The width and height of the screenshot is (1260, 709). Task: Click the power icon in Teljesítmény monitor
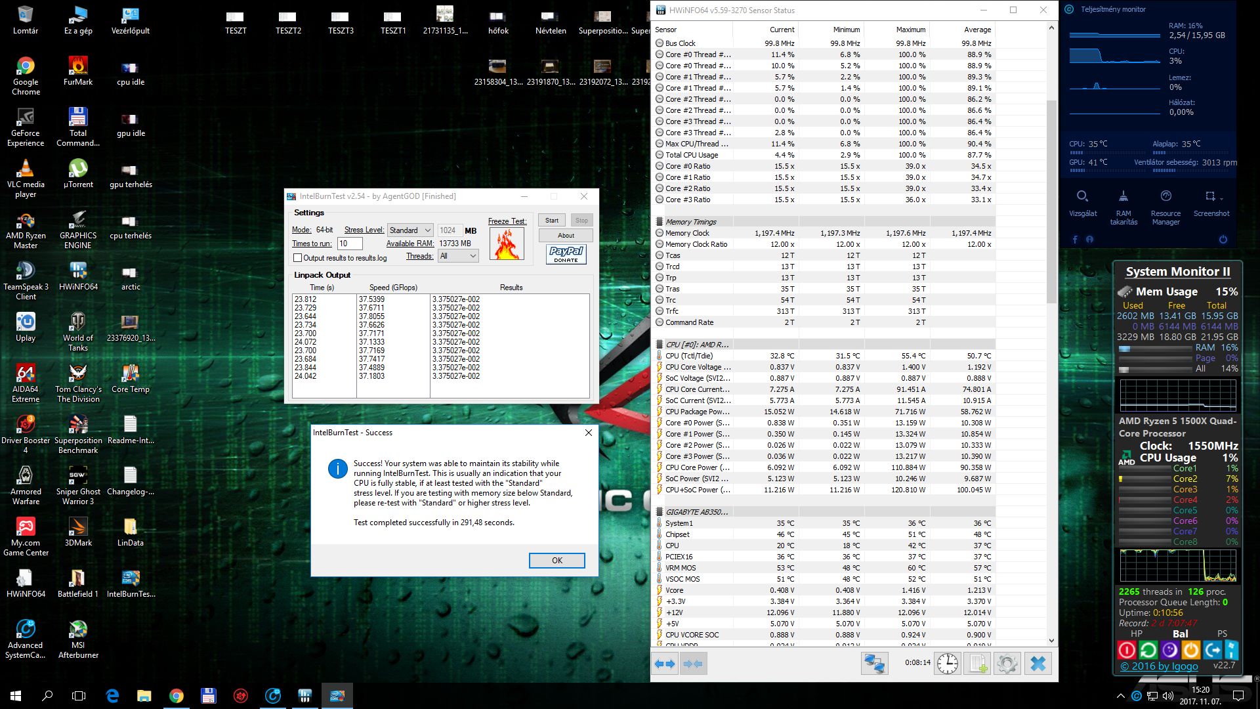pyautogui.click(x=1223, y=240)
